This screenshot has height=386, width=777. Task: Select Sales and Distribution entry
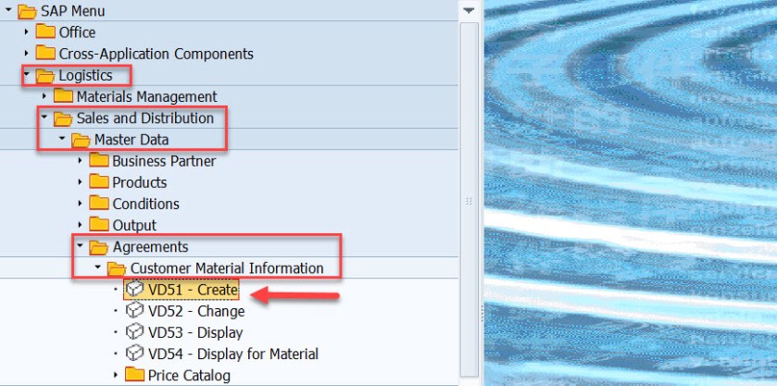145,118
